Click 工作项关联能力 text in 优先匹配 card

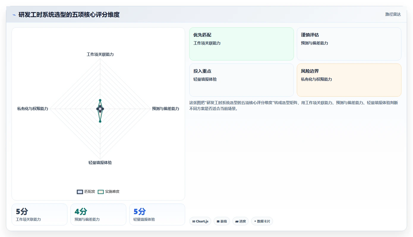tap(207, 43)
